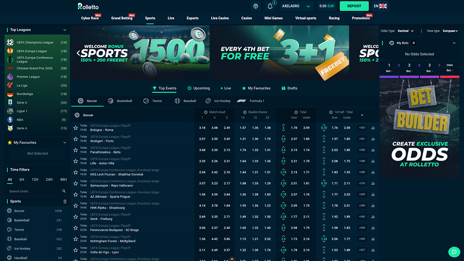Expand the My Bets panel
This screenshot has height=261, width=464.
[x=454, y=43]
